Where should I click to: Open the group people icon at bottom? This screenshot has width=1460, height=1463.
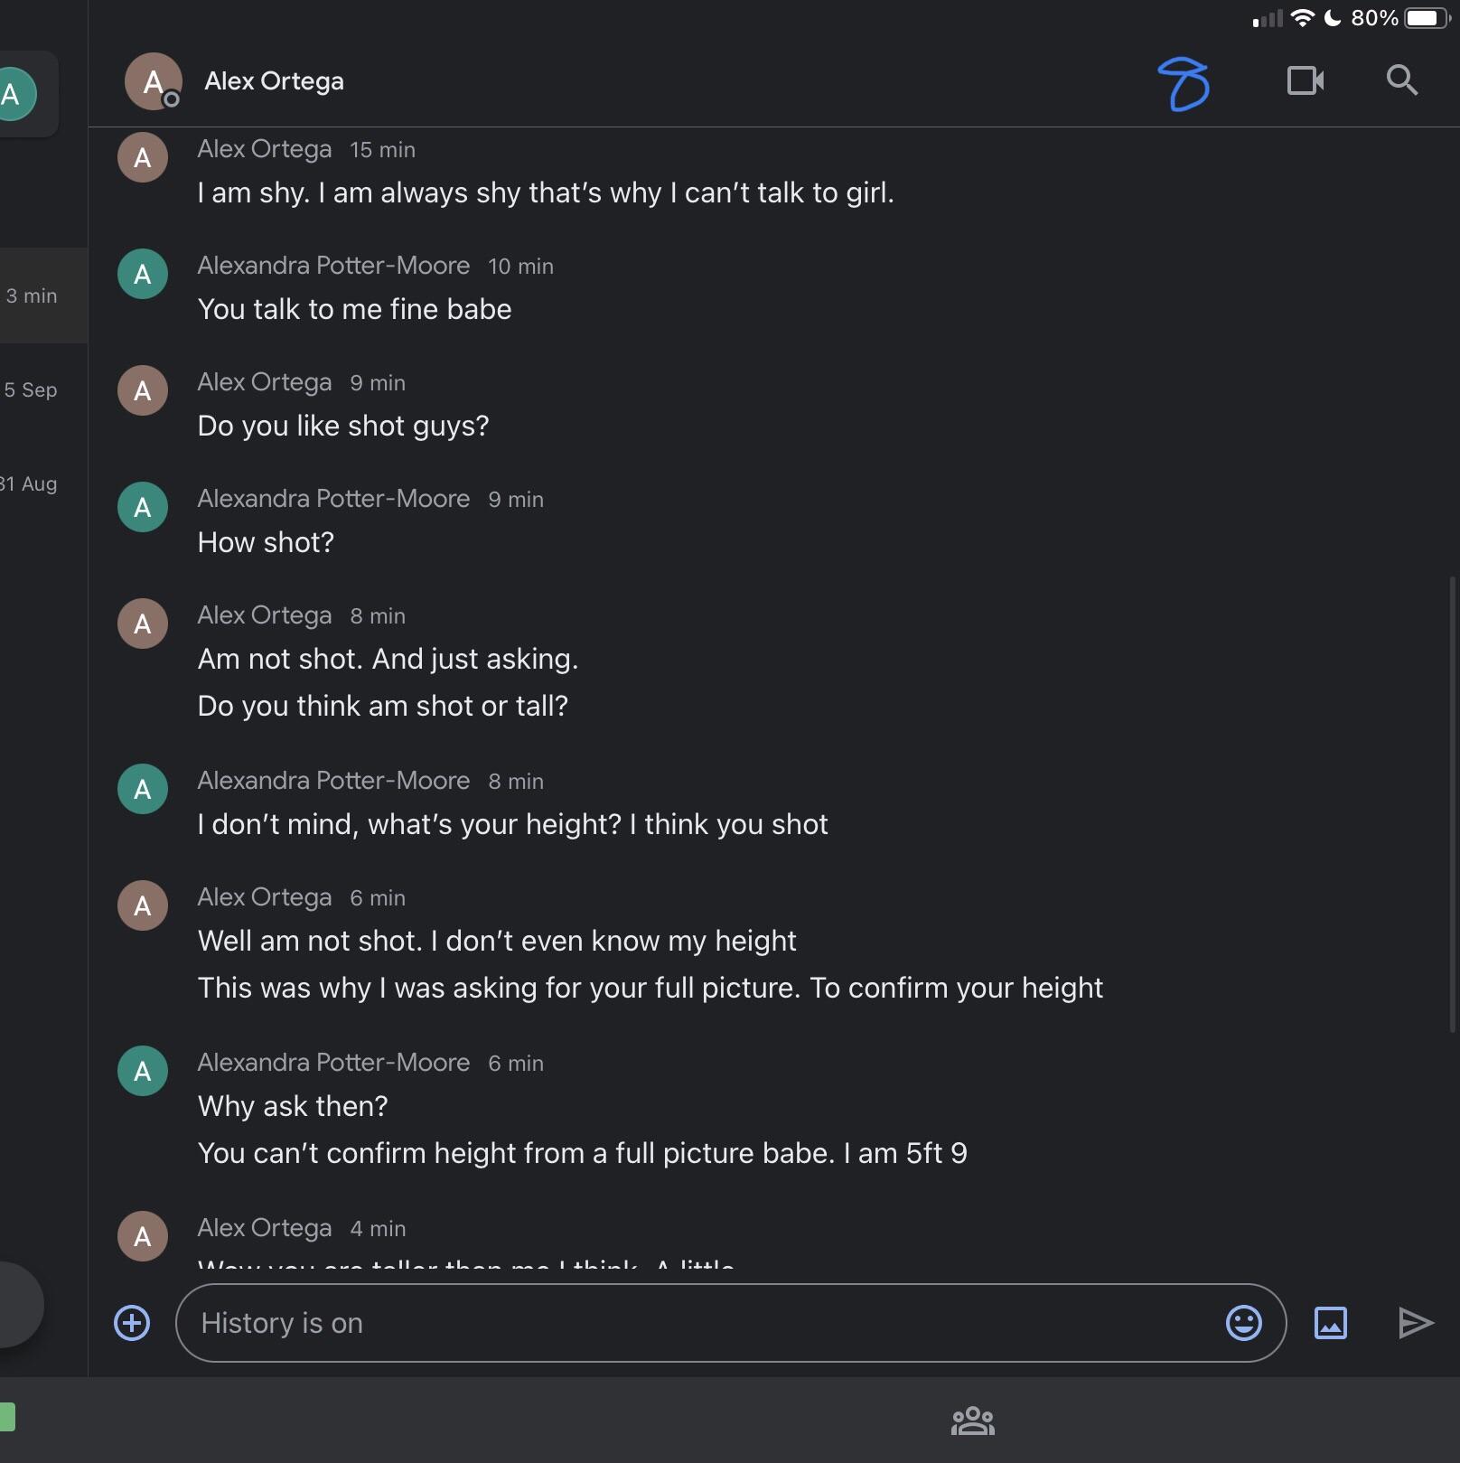[972, 1421]
